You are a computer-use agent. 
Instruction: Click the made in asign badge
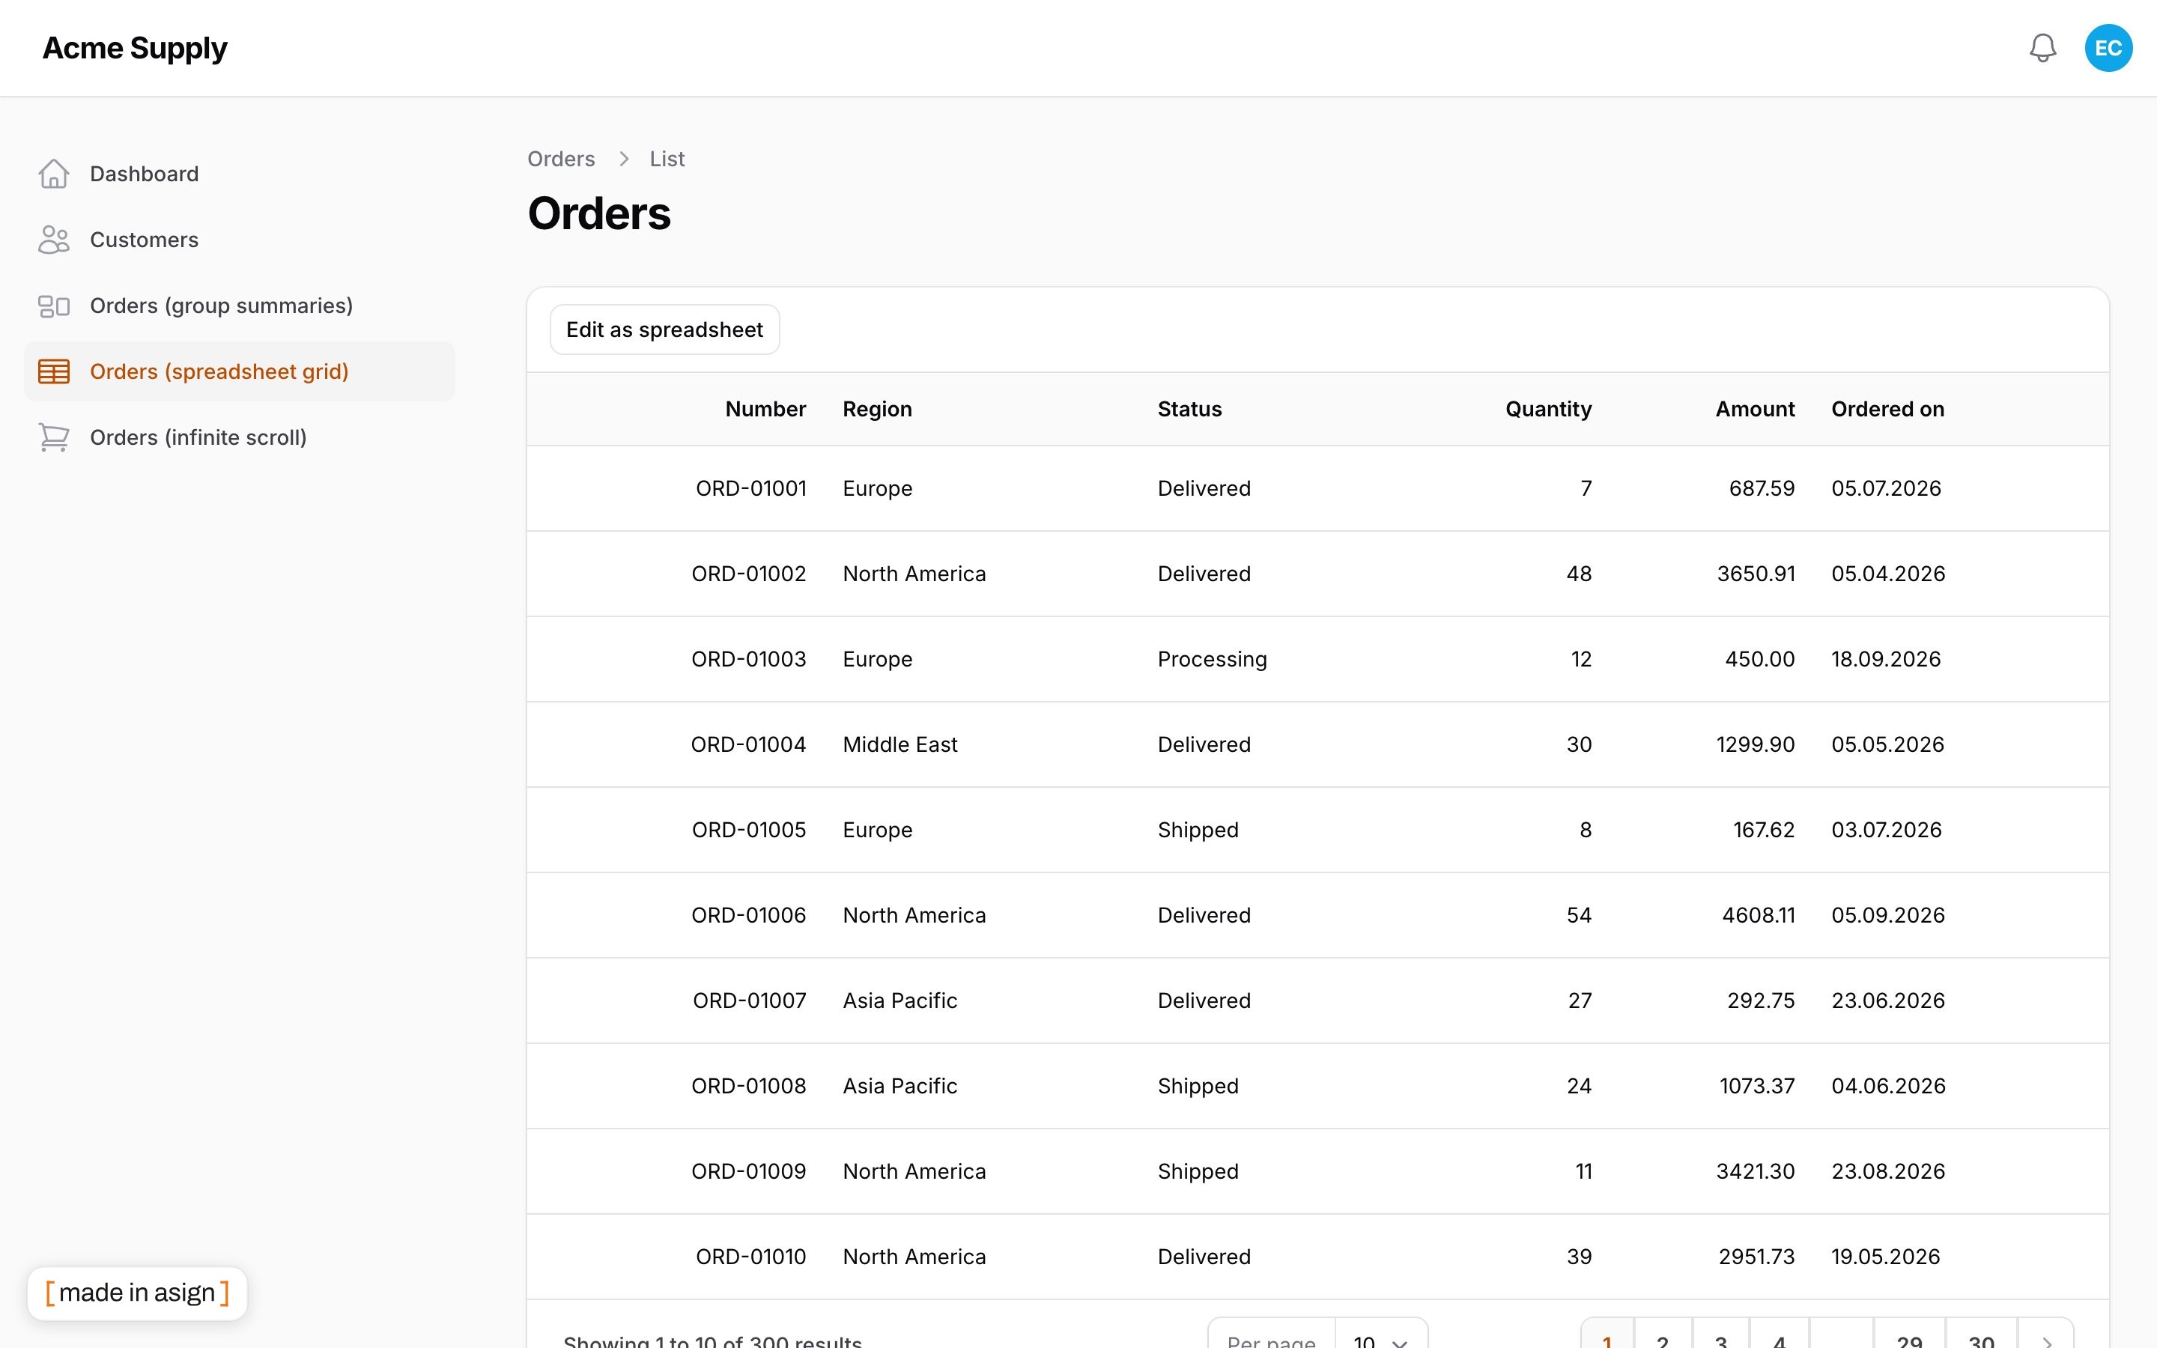137,1293
